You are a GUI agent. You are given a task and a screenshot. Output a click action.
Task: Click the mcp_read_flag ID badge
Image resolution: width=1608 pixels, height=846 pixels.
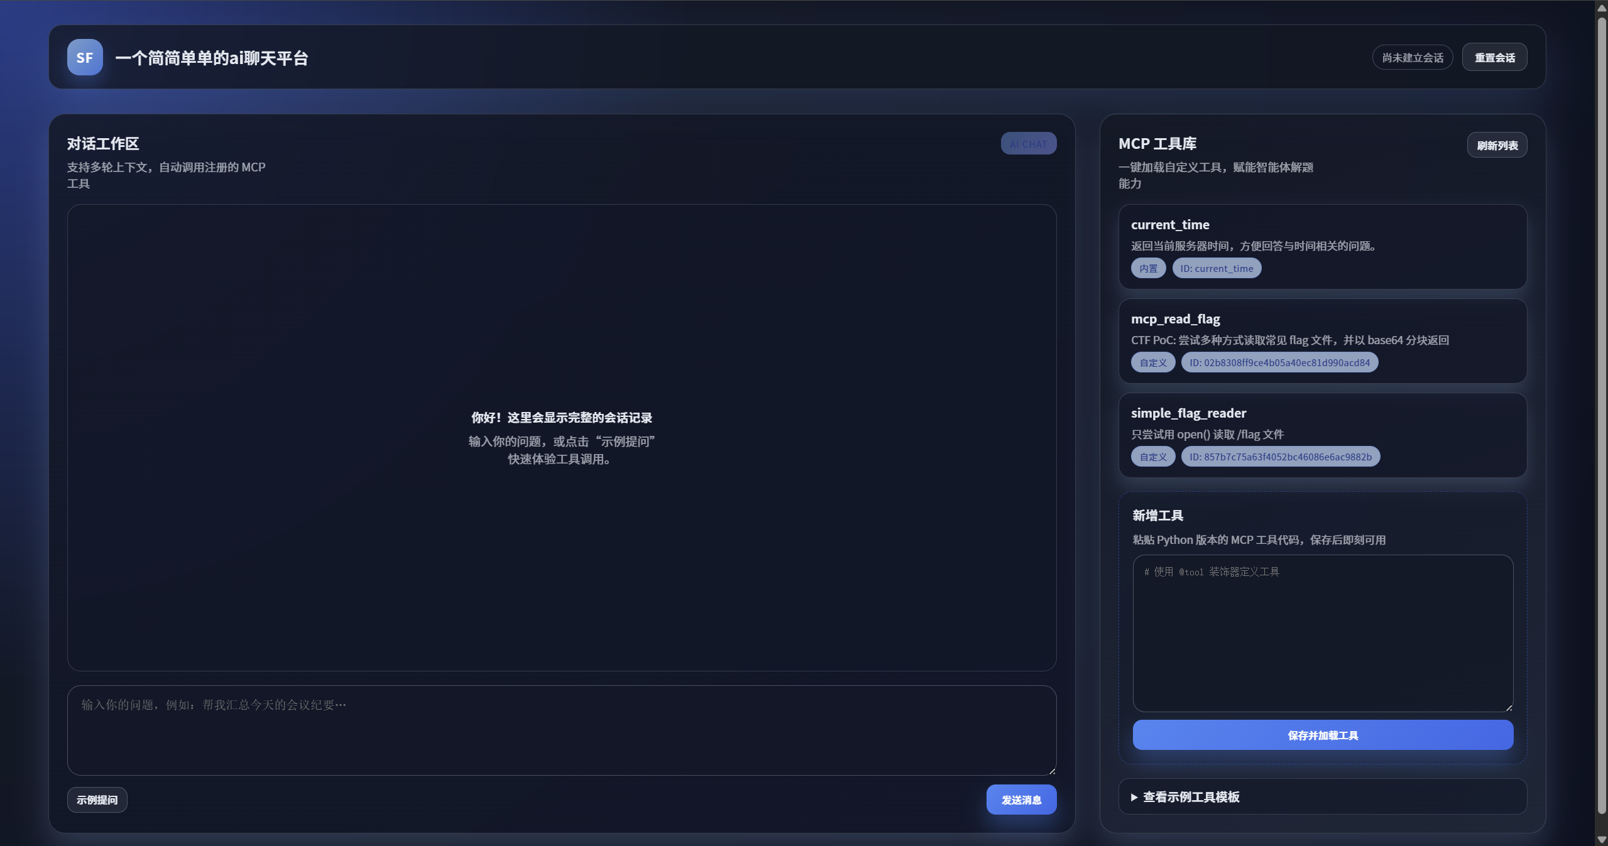1279,362
